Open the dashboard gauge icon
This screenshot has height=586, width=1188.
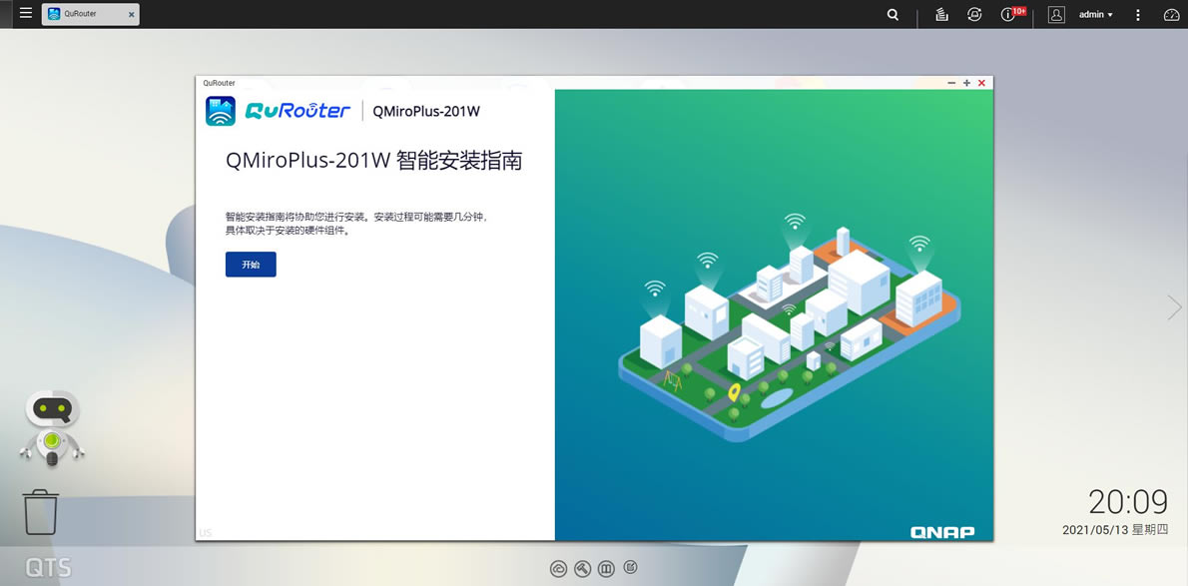[1171, 14]
